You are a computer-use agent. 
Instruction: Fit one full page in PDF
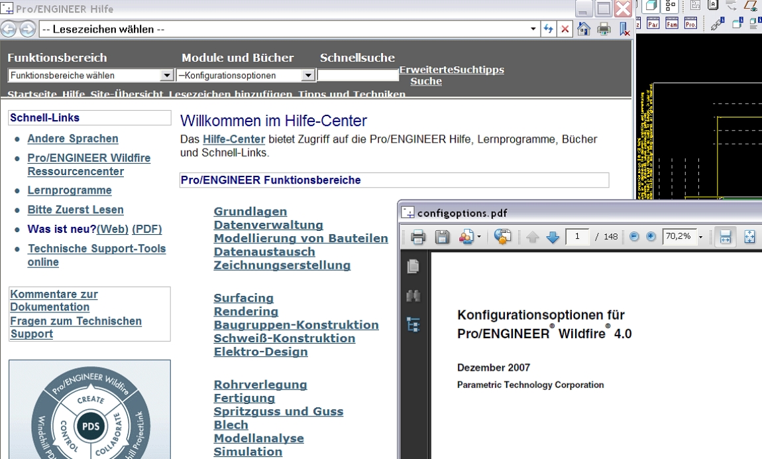click(750, 237)
